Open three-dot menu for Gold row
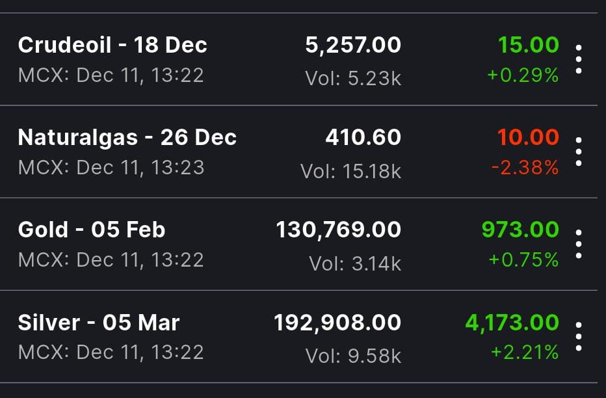Viewport: 606px width, 398px height. tap(578, 244)
